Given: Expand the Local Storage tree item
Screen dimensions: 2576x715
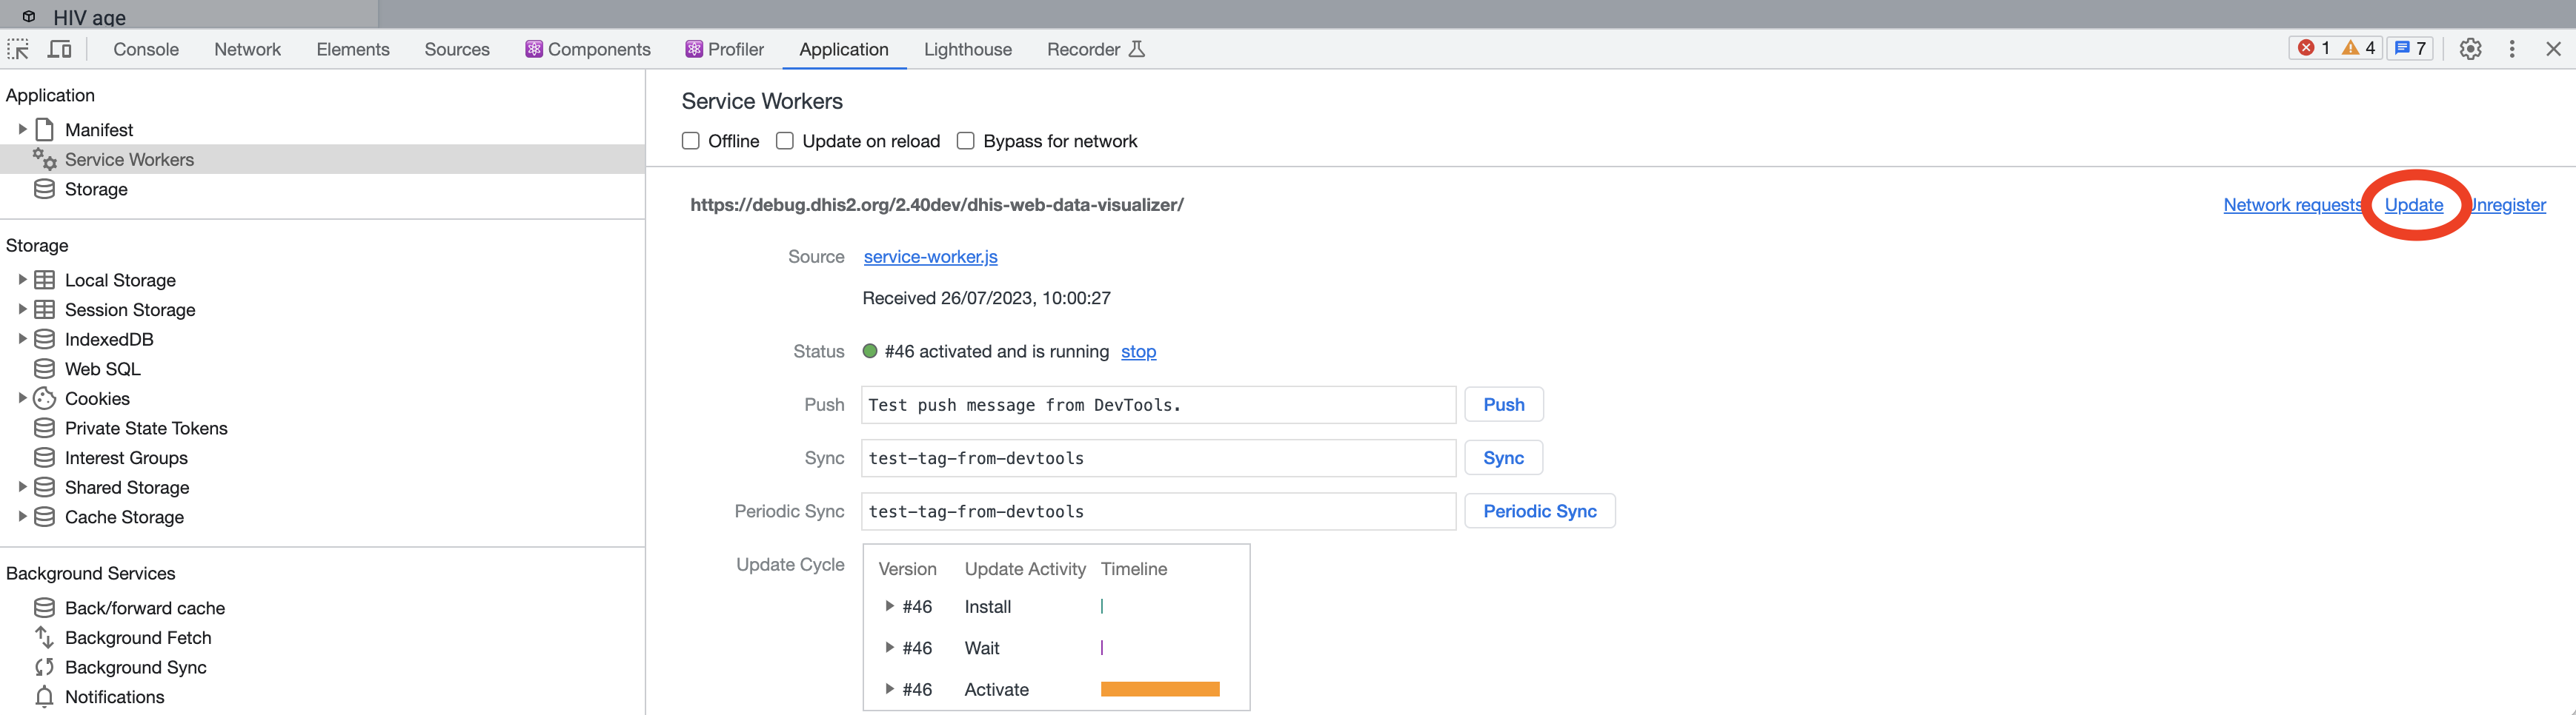Looking at the screenshot, I should point(22,280).
